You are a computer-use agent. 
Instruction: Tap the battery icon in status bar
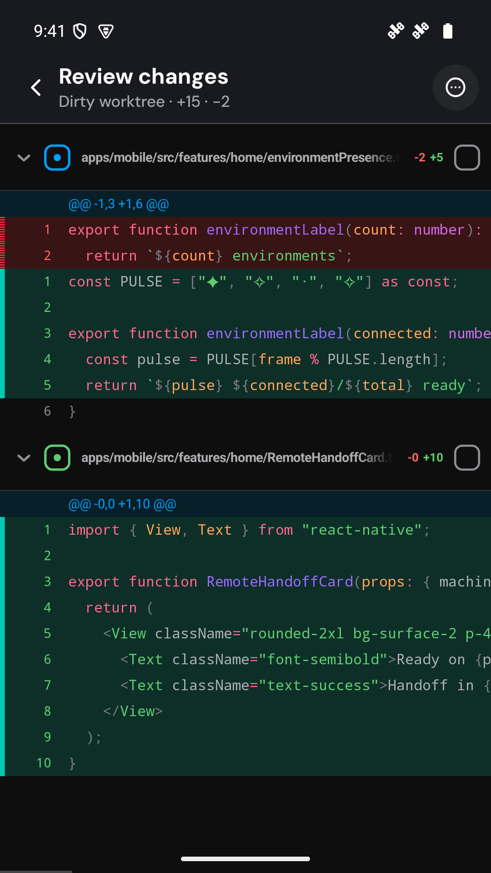point(448,31)
